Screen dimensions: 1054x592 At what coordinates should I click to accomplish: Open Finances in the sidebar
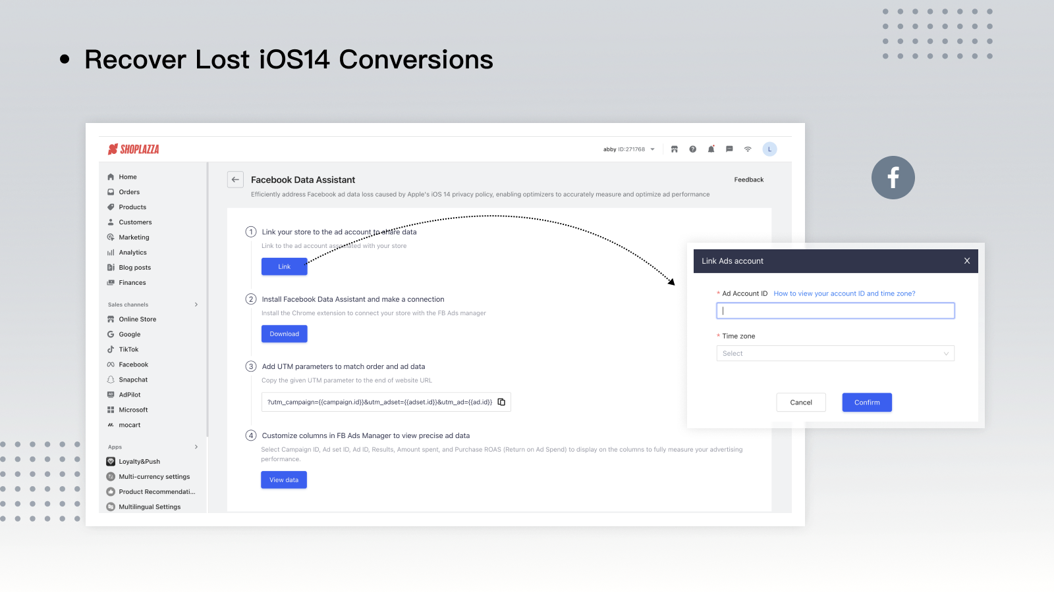pos(132,283)
